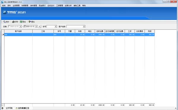The width and height of the screenshot is (178, 110).
Task: Click the TMS 2021 checkmark logo
Action: pos(4,12)
